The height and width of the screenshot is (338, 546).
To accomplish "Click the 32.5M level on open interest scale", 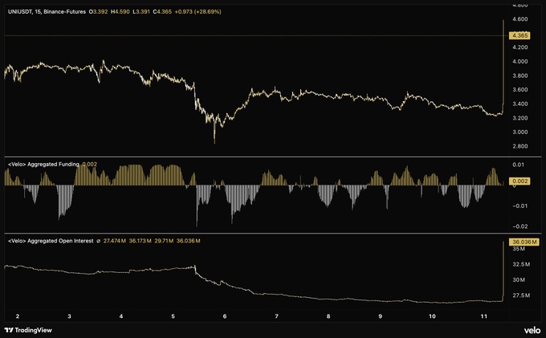I will pos(520,264).
